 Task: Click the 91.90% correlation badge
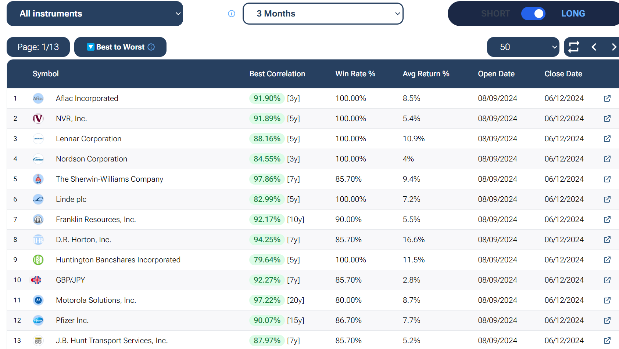[267, 98]
